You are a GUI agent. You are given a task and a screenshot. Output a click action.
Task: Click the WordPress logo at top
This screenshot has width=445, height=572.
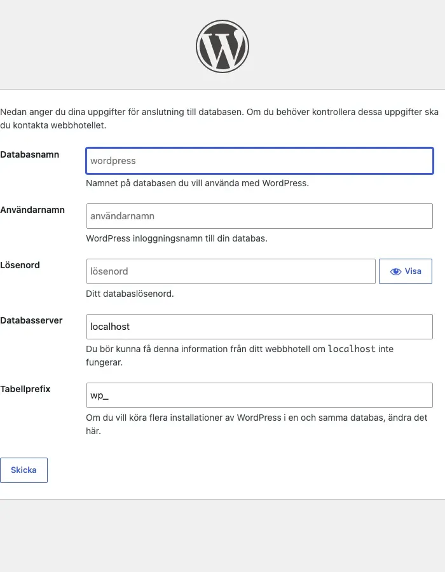(x=222, y=46)
